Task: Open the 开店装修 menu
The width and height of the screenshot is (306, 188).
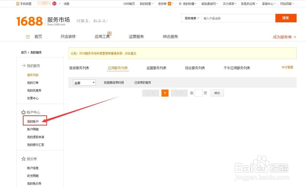Action: pos(68,36)
